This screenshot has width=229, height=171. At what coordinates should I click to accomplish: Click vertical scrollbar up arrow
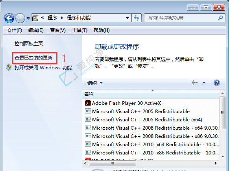pos(223,93)
